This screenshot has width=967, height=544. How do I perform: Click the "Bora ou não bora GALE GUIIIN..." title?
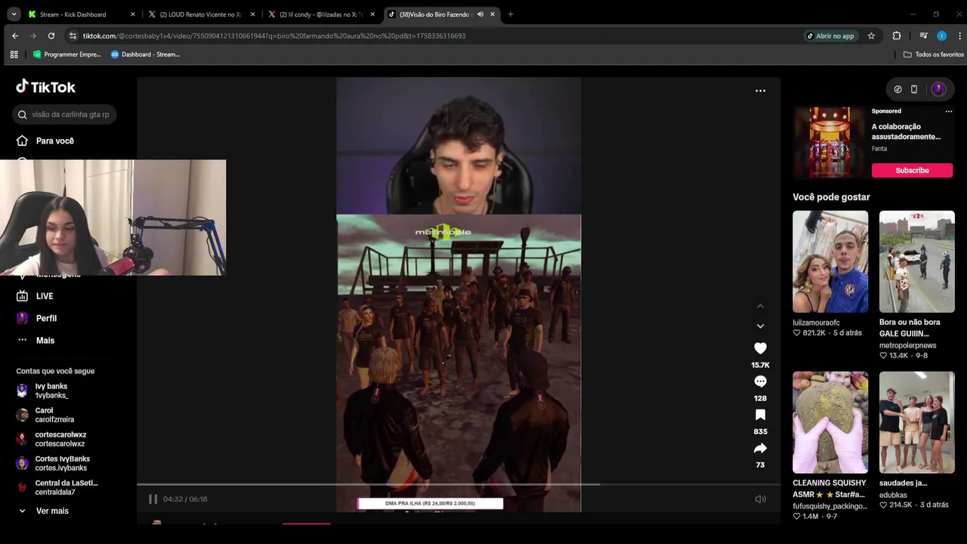coord(910,328)
